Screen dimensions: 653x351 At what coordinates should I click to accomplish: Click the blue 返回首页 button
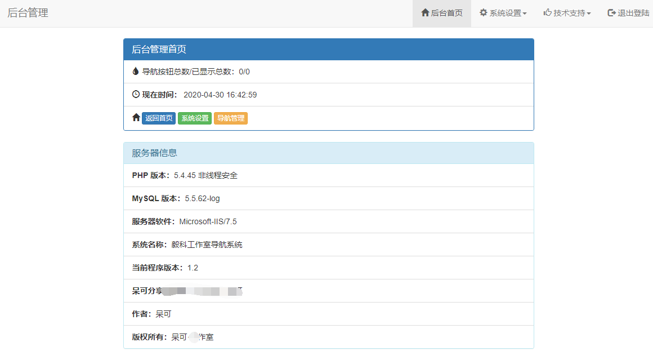tap(159, 118)
